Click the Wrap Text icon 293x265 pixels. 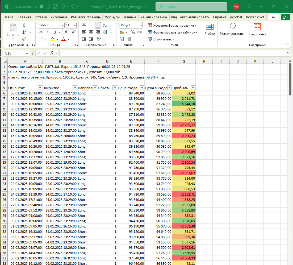click(105, 25)
